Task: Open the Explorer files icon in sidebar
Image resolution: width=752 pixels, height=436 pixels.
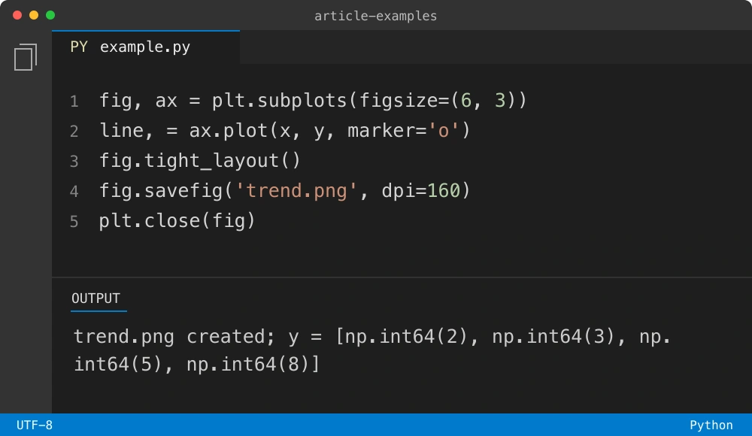Action: [26, 57]
